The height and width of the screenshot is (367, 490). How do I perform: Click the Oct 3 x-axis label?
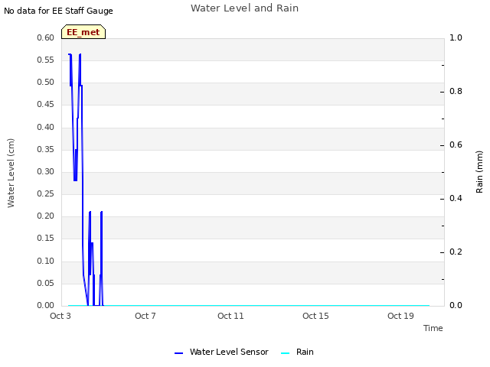(60, 316)
